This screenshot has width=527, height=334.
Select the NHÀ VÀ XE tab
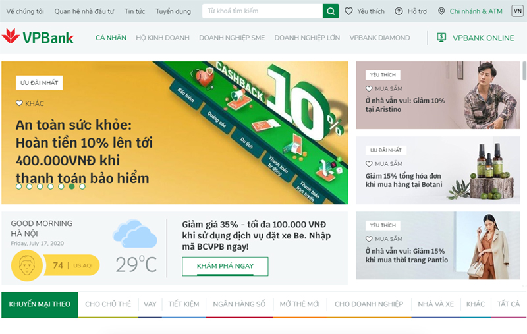(x=435, y=304)
